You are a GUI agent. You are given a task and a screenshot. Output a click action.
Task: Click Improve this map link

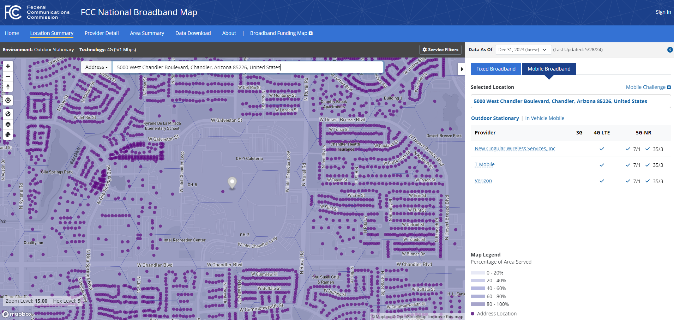pos(446,317)
